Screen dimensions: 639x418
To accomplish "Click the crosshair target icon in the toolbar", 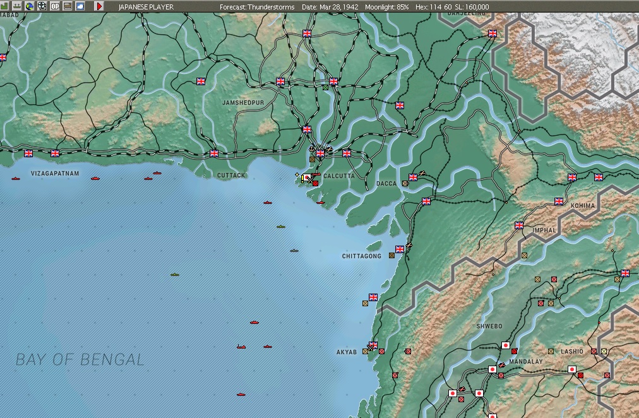I will pyautogui.click(x=42, y=6).
